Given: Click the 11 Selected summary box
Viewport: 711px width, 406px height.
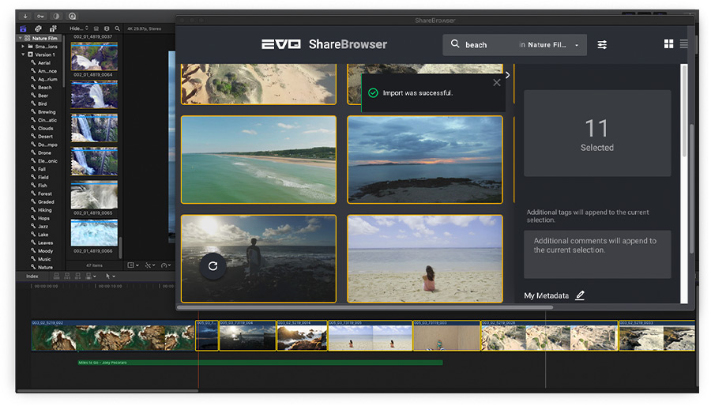Looking at the screenshot, I should pyautogui.click(x=597, y=133).
